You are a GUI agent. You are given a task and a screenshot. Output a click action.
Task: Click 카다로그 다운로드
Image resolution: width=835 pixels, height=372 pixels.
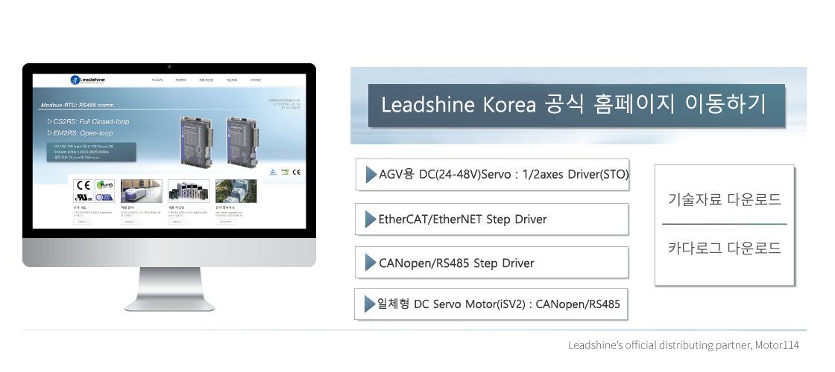724,248
